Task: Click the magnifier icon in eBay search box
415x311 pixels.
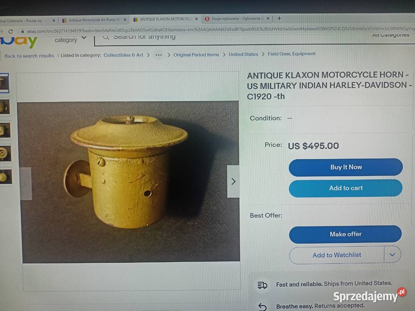Action: click(x=106, y=37)
